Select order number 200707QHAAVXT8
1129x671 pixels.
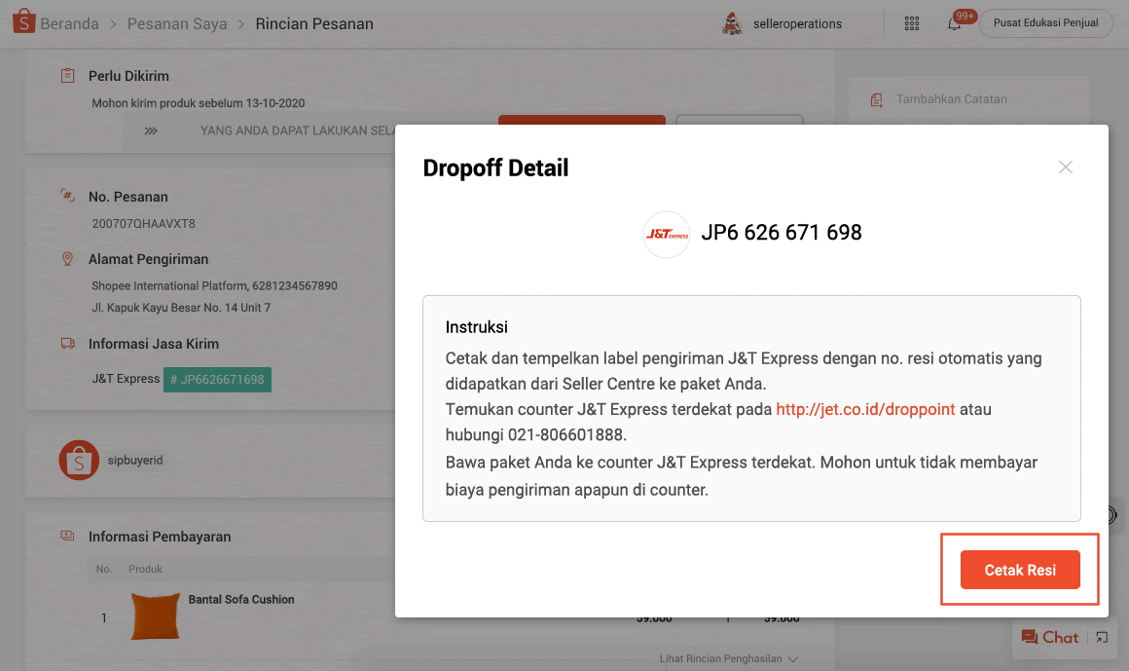143,224
